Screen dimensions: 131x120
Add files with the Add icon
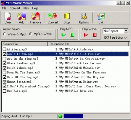(22, 16)
